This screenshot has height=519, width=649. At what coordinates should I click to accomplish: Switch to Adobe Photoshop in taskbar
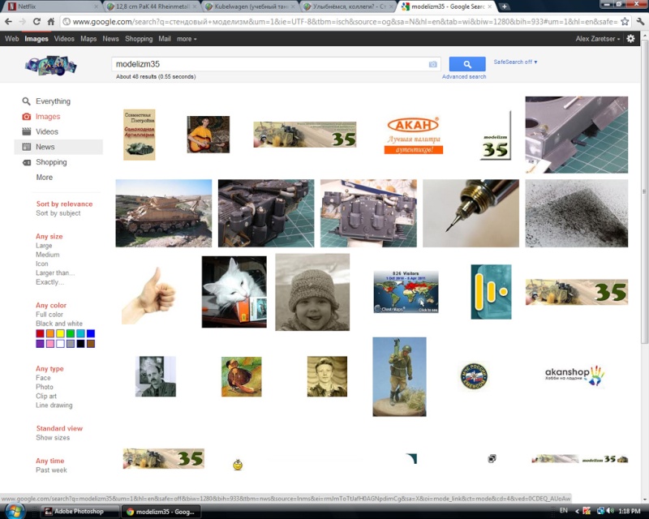(80, 512)
